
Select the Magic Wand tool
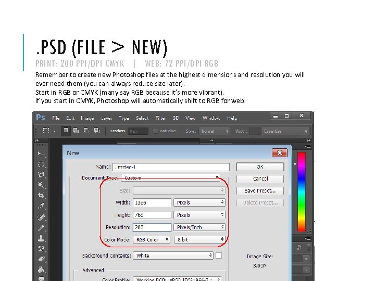[x=41, y=185]
